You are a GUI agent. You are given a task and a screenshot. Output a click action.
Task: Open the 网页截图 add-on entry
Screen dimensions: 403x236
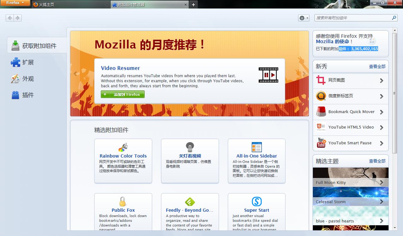tap(350, 81)
